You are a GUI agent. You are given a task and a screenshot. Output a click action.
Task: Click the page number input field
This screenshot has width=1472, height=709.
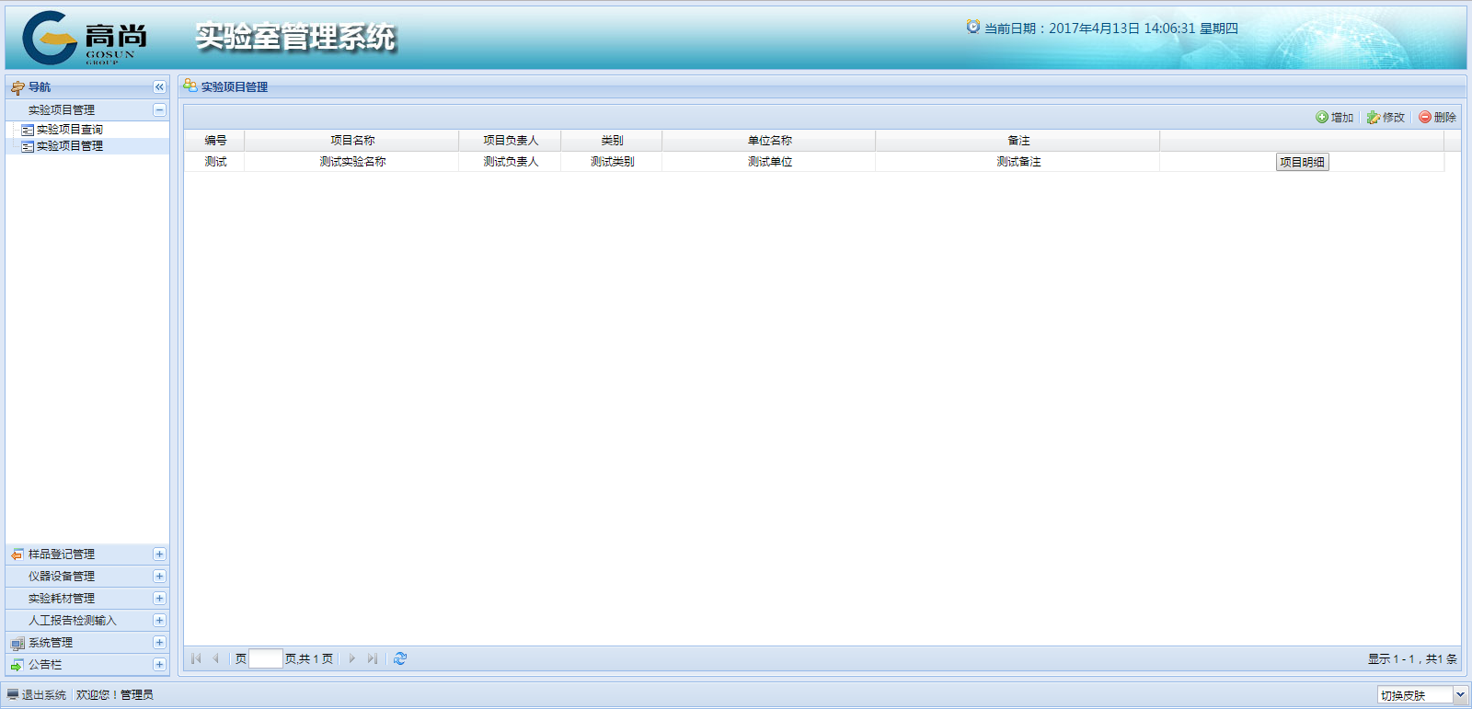click(265, 658)
